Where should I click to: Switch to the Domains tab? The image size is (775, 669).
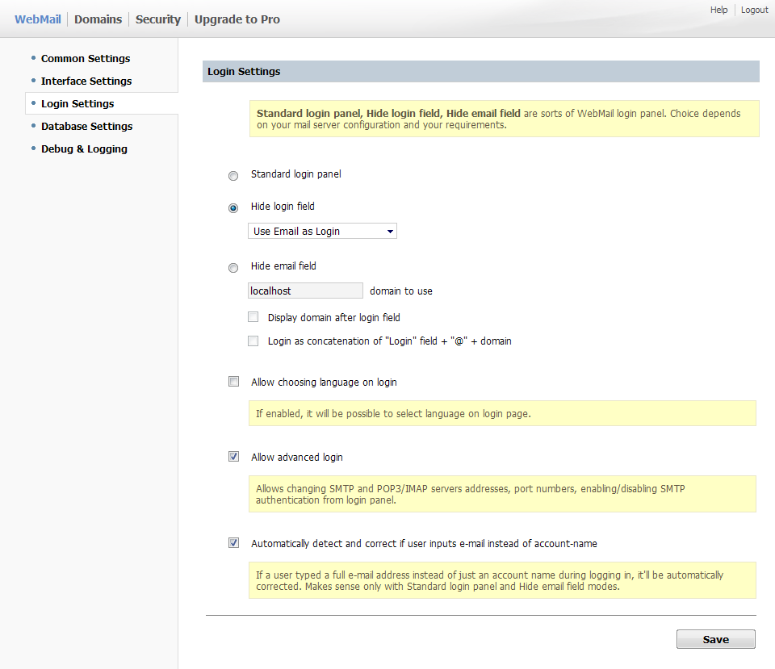tap(98, 19)
